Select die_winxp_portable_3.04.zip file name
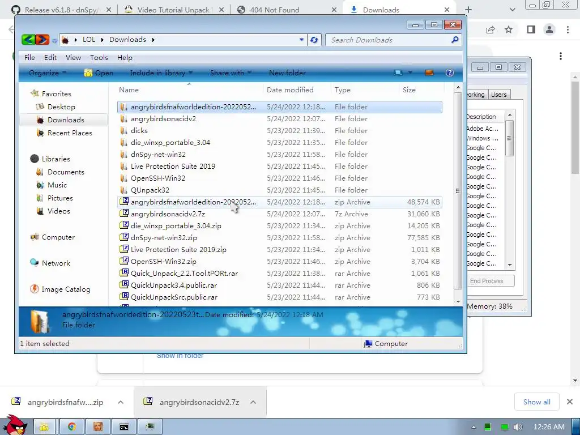 176,225
